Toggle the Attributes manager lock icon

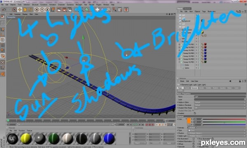[240, 81]
